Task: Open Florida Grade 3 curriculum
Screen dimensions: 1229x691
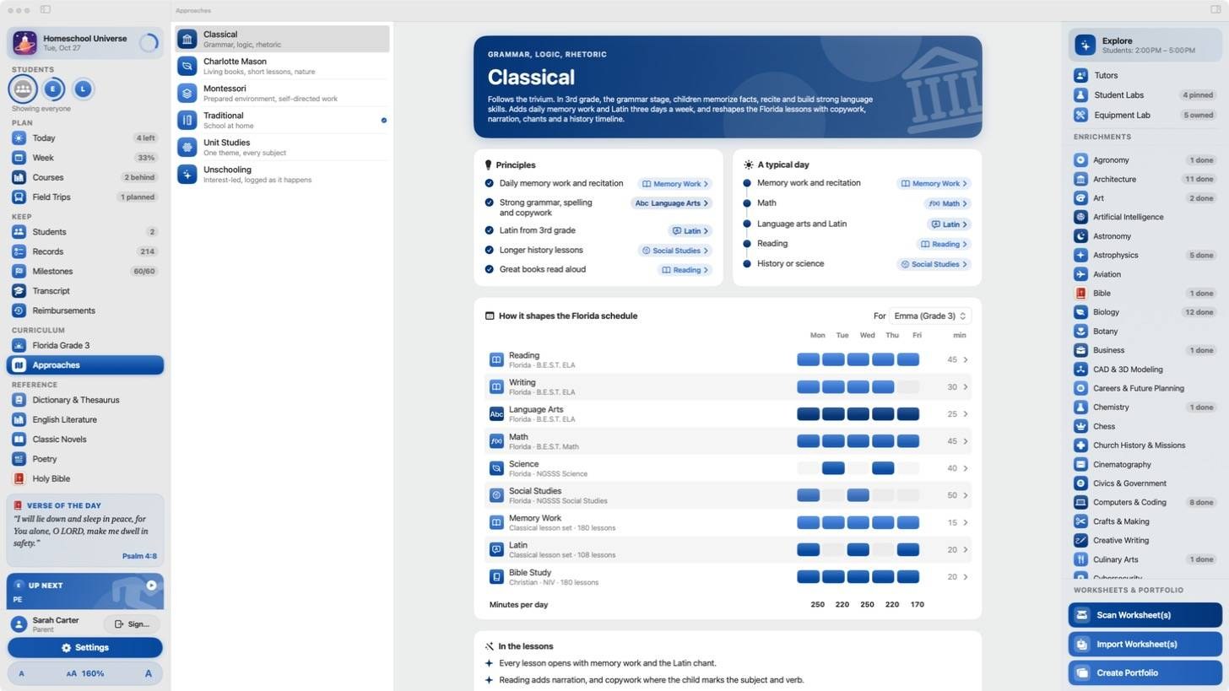Action: pos(84,346)
